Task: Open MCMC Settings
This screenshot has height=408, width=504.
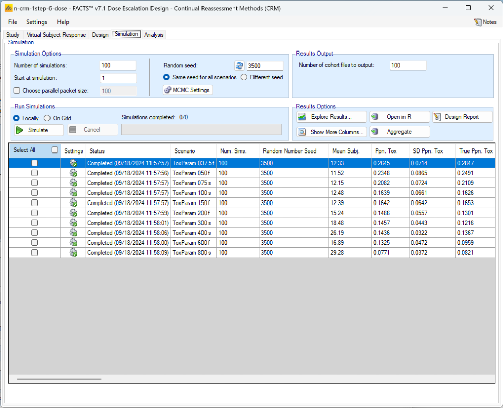Action: pyautogui.click(x=187, y=90)
